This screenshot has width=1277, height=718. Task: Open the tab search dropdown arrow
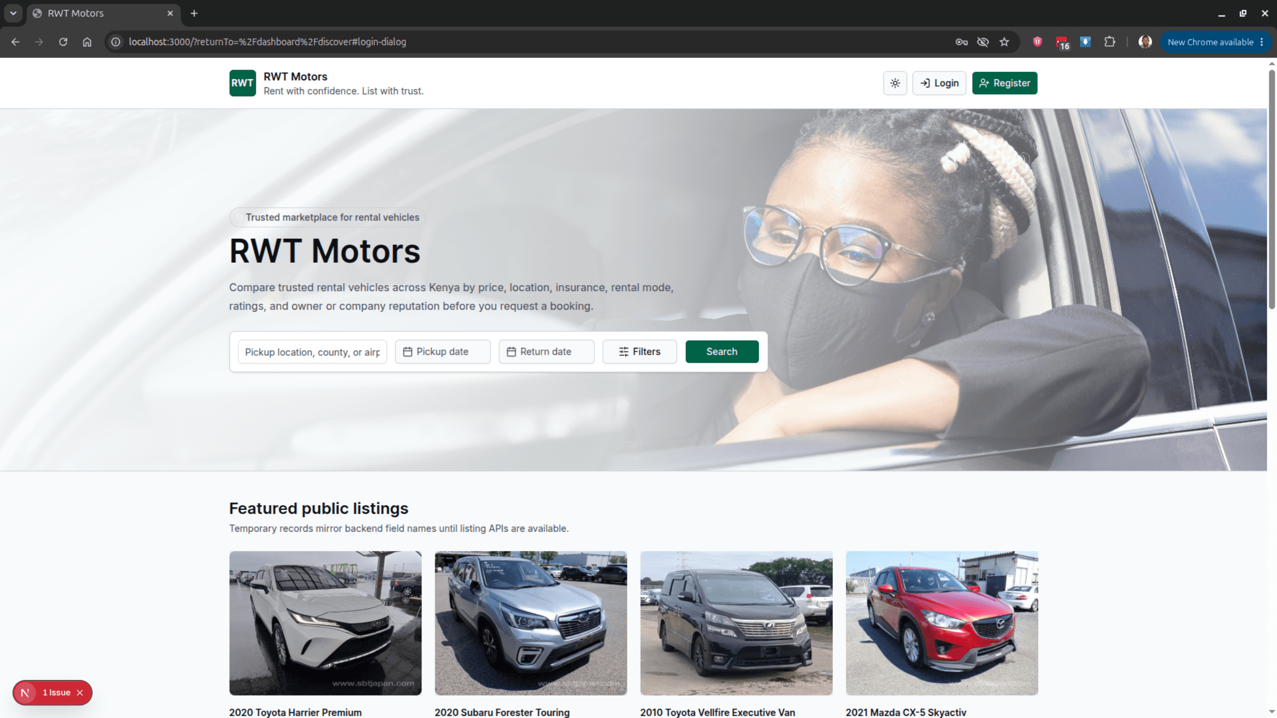[13, 13]
